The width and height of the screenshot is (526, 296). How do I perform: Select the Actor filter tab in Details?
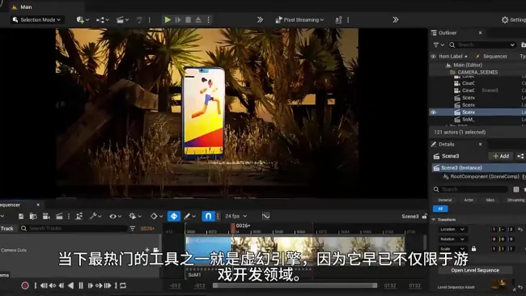point(469,200)
